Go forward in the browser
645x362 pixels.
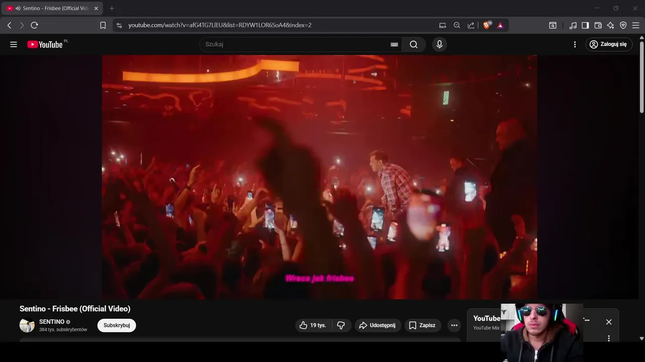pos(22,25)
